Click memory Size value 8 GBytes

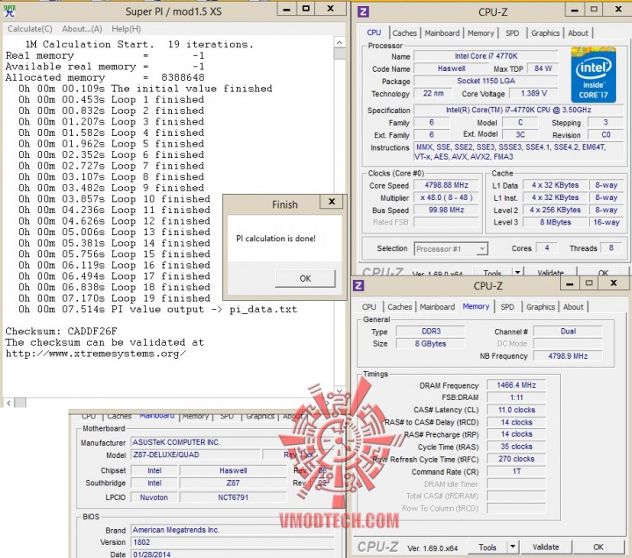[431, 344]
